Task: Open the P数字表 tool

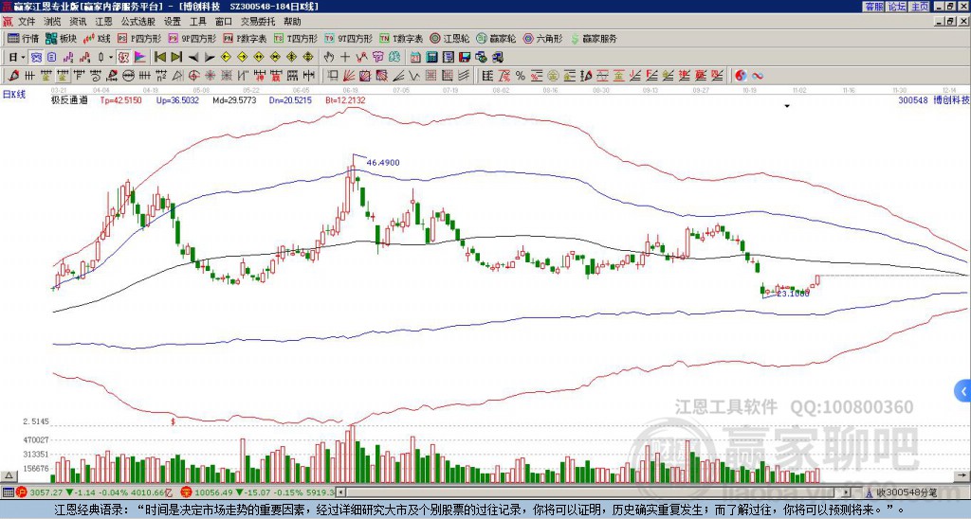Action: point(245,38)
